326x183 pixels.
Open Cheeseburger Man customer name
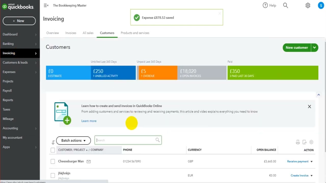71,161
